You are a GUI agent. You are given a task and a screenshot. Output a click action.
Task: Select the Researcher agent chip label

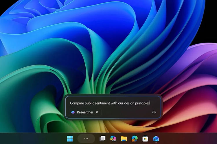coord(85,112)
